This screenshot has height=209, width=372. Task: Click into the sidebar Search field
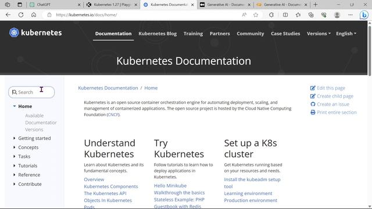pyautogui.click(x=31, y=92)
